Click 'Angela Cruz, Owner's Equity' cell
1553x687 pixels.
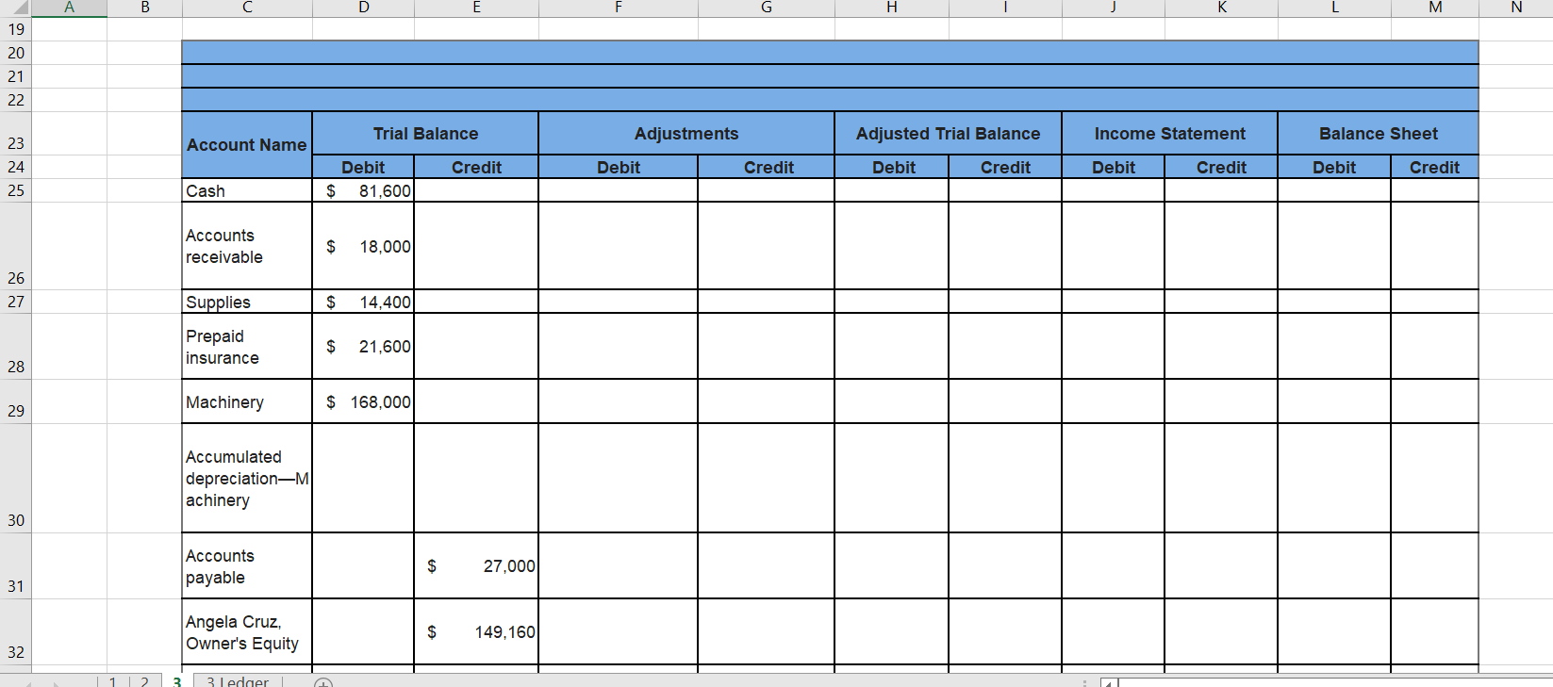click(x=247, y=631)
